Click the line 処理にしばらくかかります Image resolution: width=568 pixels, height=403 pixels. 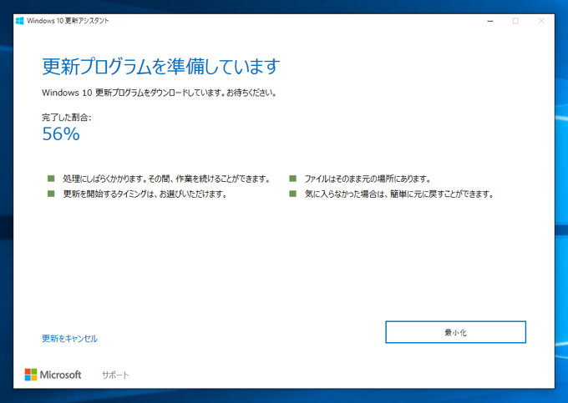coord(166,179)
